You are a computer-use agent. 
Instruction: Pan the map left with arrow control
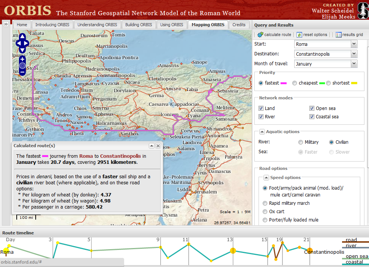[x=19, y=43]
